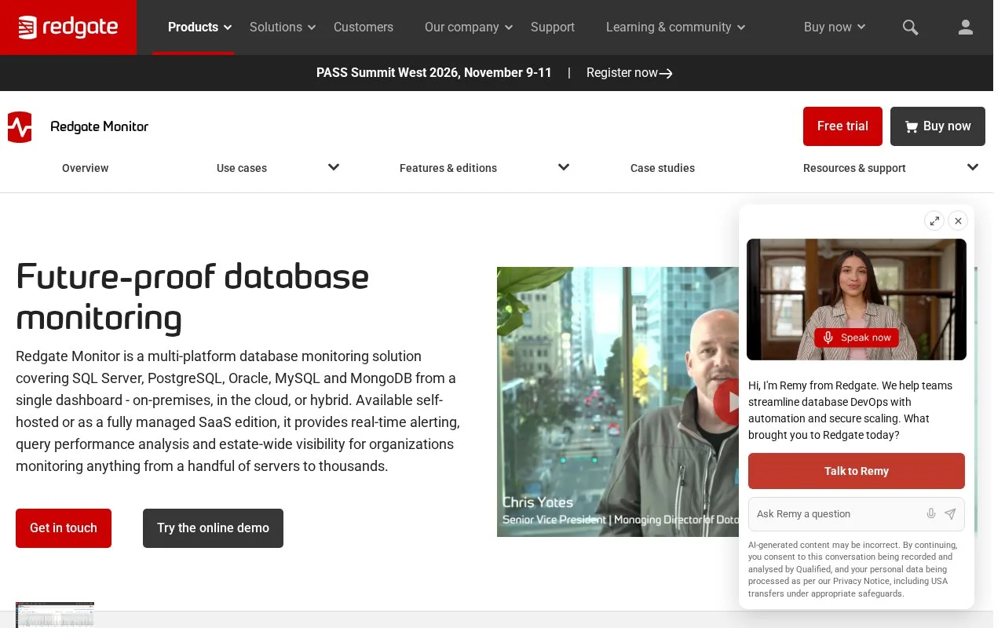This screenshot has height=628, width=1005.
Task: Select the Overview tab
Action: click(86, 168)
